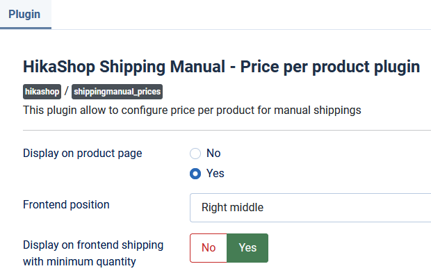
Task: Click the 'Display on product page' label
Action: (x=82, y=154)
